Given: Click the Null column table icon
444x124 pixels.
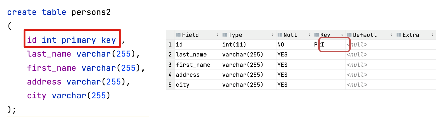Looking at the screenshot, I should coord(280,35).
